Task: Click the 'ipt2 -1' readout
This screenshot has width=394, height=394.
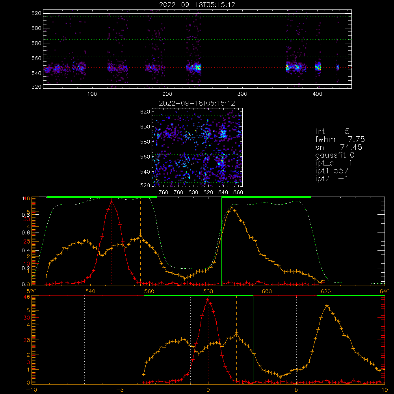Action: [x=332, y=178]
